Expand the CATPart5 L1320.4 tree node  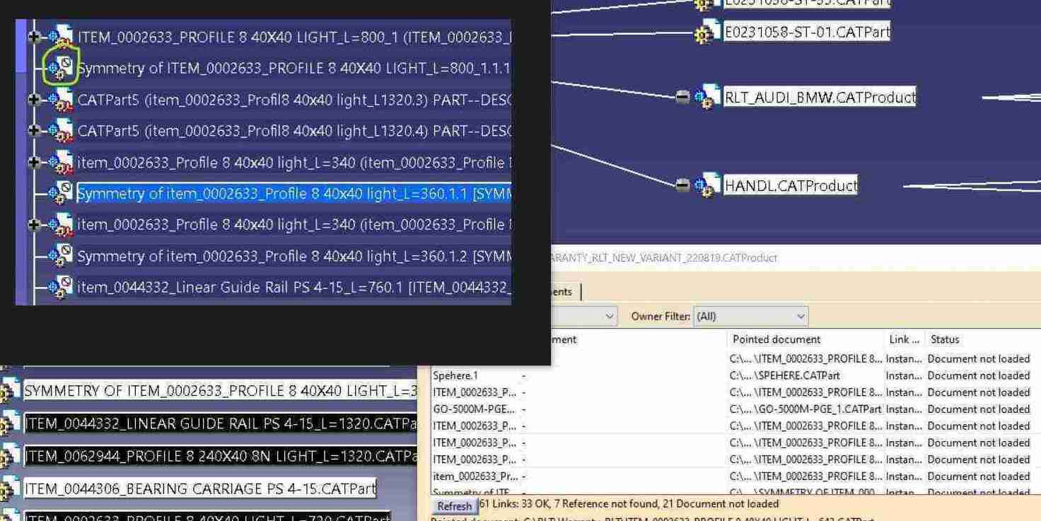[34, 131]
